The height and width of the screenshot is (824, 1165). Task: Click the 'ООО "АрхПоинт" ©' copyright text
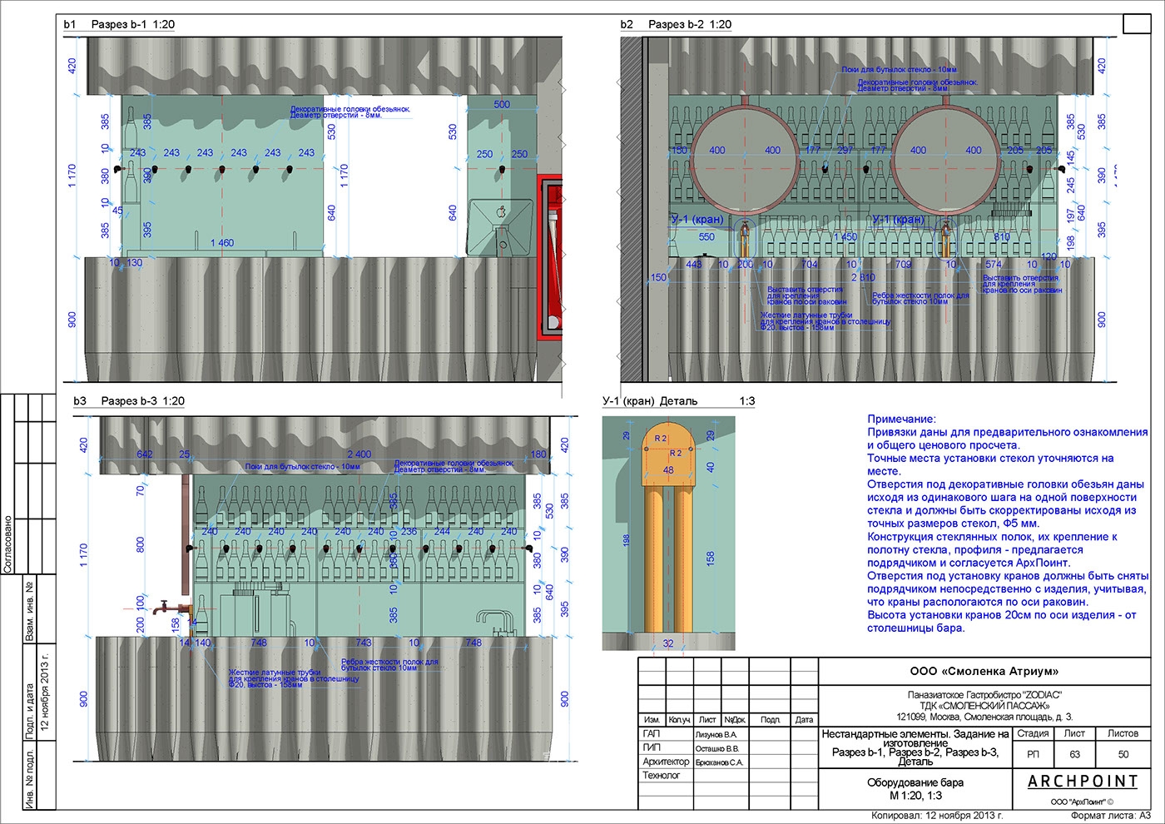click(1082, 802)
